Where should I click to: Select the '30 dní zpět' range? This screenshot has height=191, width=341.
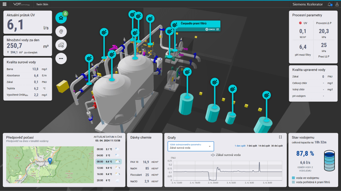point(277,146)
